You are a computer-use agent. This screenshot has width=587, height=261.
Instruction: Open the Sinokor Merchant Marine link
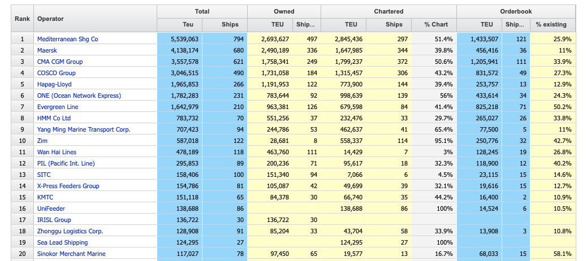coord(71,254)
